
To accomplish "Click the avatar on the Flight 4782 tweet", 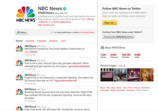I will 19,77.
